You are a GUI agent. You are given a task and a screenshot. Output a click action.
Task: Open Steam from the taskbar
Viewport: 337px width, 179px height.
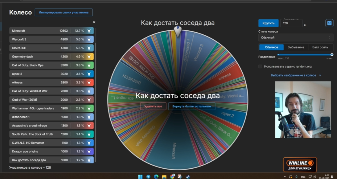pyautogui.click(x=188, y=177)
